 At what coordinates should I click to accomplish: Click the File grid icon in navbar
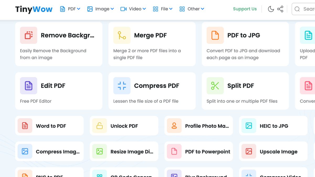coord(156,9)
